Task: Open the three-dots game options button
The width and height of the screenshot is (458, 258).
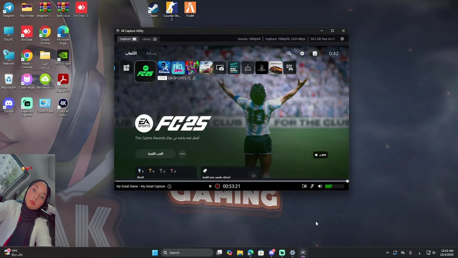Action: (x=182, y=154)
